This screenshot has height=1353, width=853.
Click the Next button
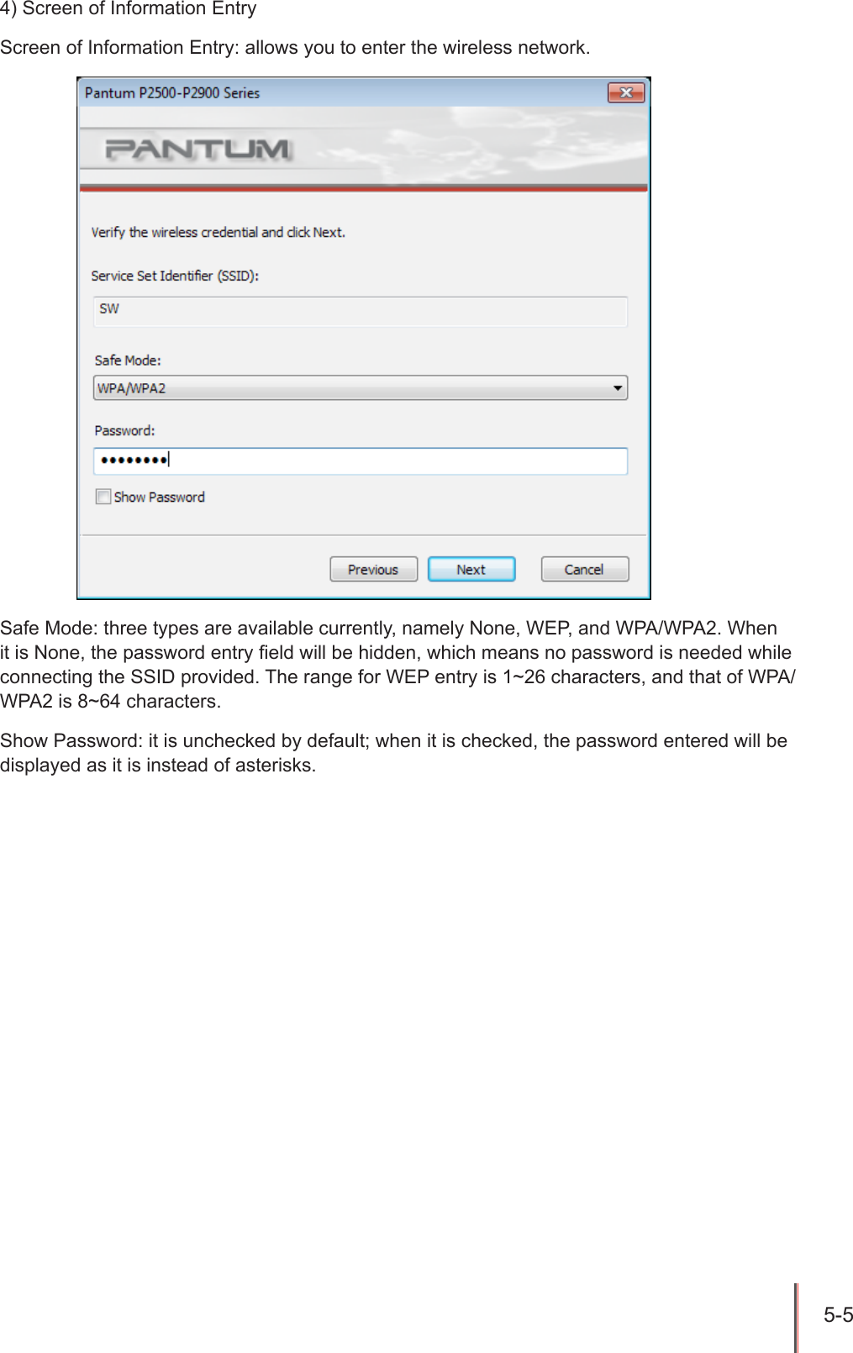pos(471,569)
